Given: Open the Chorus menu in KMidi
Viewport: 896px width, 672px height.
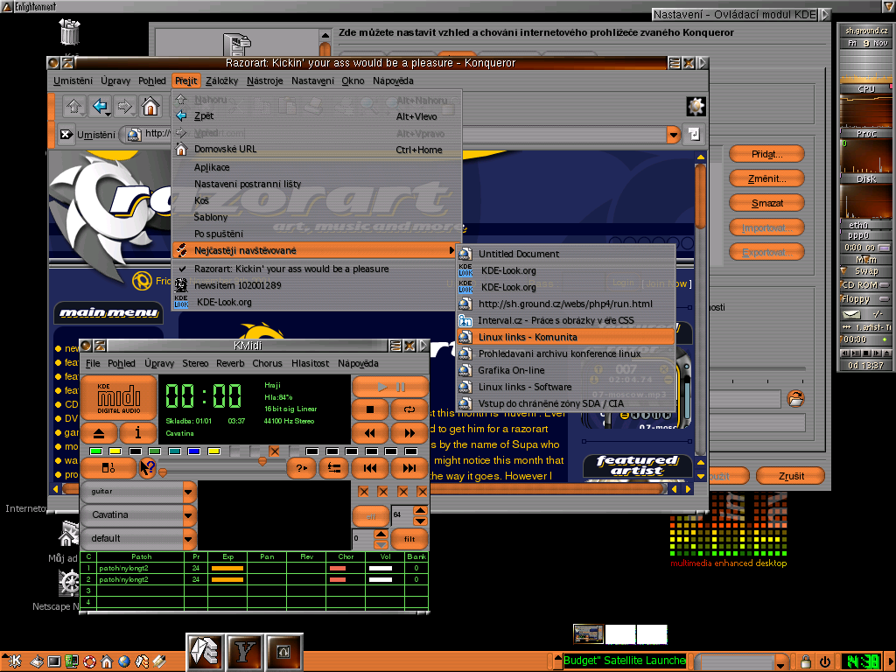Looking at the screenshot, I should click(267, 363).
